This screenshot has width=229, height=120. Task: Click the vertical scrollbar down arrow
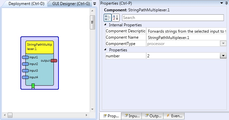point(92,109)
